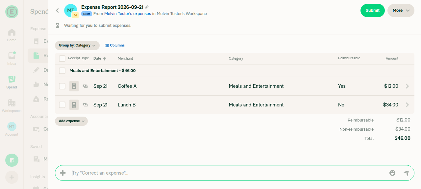The width and height of the screenshot is (421, 189).
Task: Open Melvin Tester's expenses link
Action: pyautogui.click(x=128, y=14)
